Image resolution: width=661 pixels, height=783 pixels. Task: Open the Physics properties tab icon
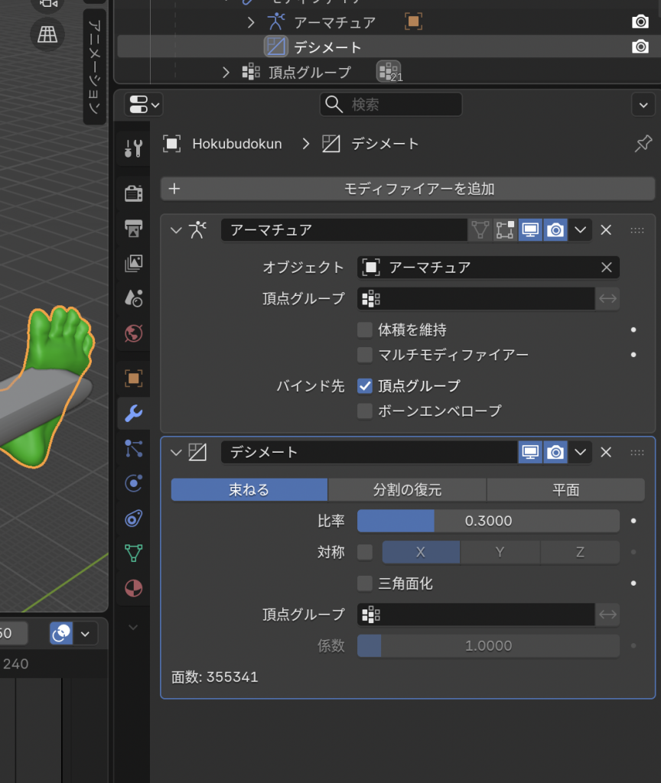tap(133, 482)
